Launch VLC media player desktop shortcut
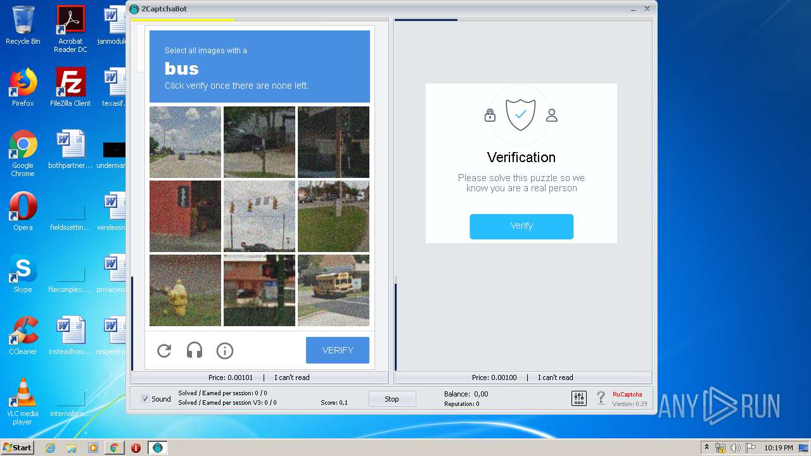811x456 pixels. pos(23,402)
